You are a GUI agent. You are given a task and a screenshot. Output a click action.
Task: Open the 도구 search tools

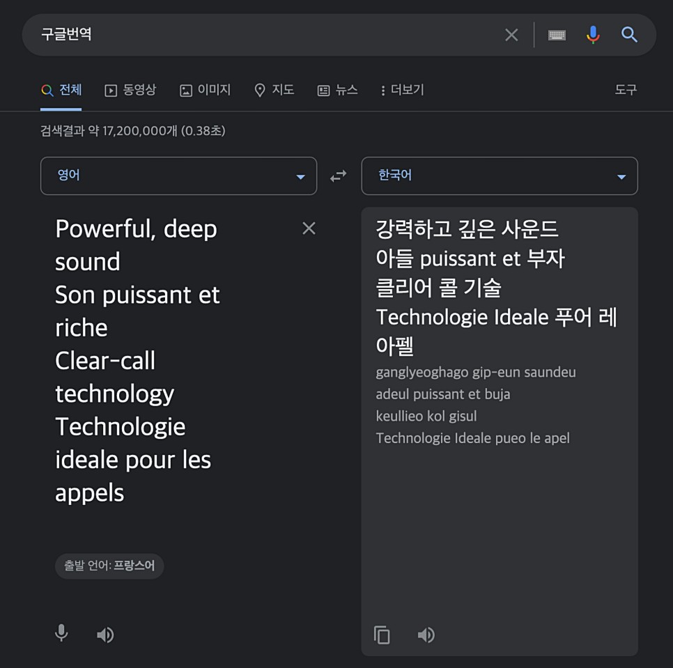[625, 90]
